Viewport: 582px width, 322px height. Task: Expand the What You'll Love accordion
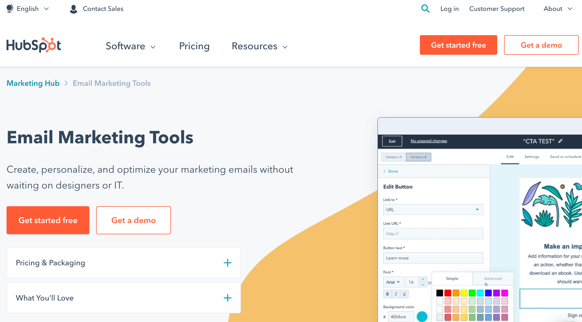(x=124, y=298)
